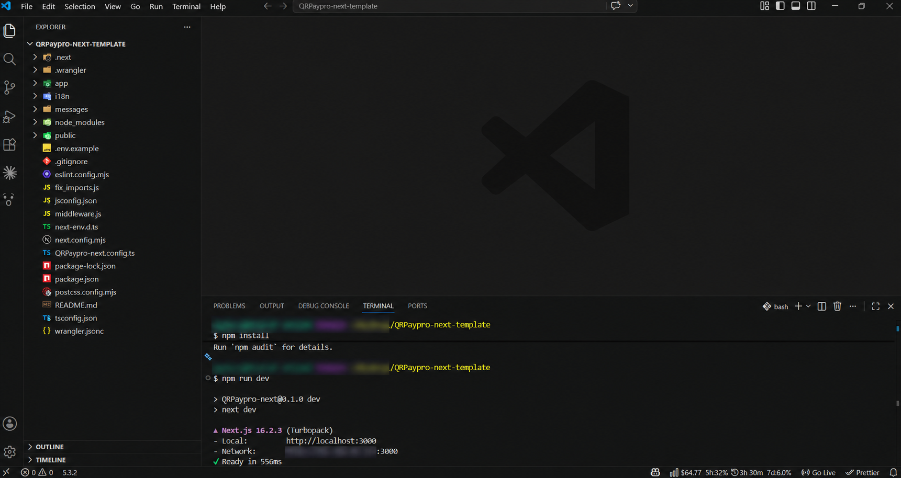
Task: Open the chat icon beside the command center
Action: tap(616, 6)
